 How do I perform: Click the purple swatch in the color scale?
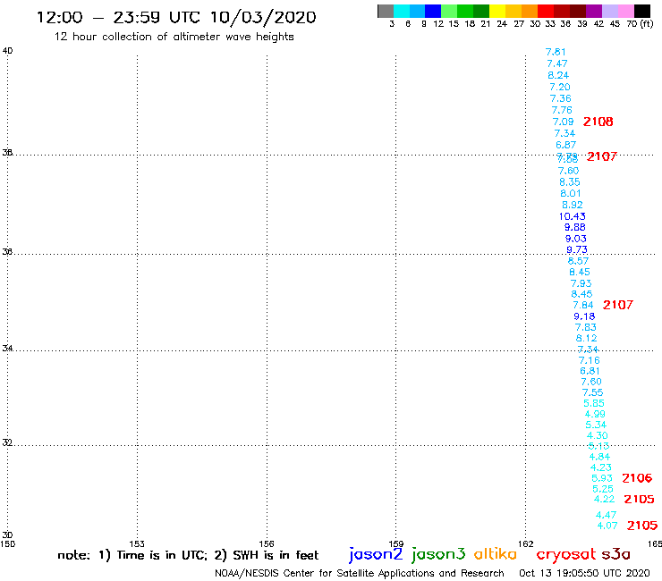[594, 12]
